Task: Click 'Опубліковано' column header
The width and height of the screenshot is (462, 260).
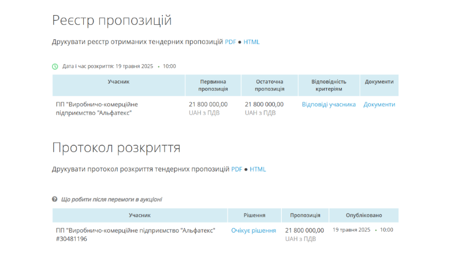Action: [x=364, y=215]
